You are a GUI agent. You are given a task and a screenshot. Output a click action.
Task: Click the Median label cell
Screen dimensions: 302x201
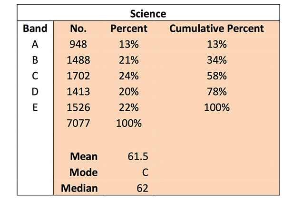(79, 188)
